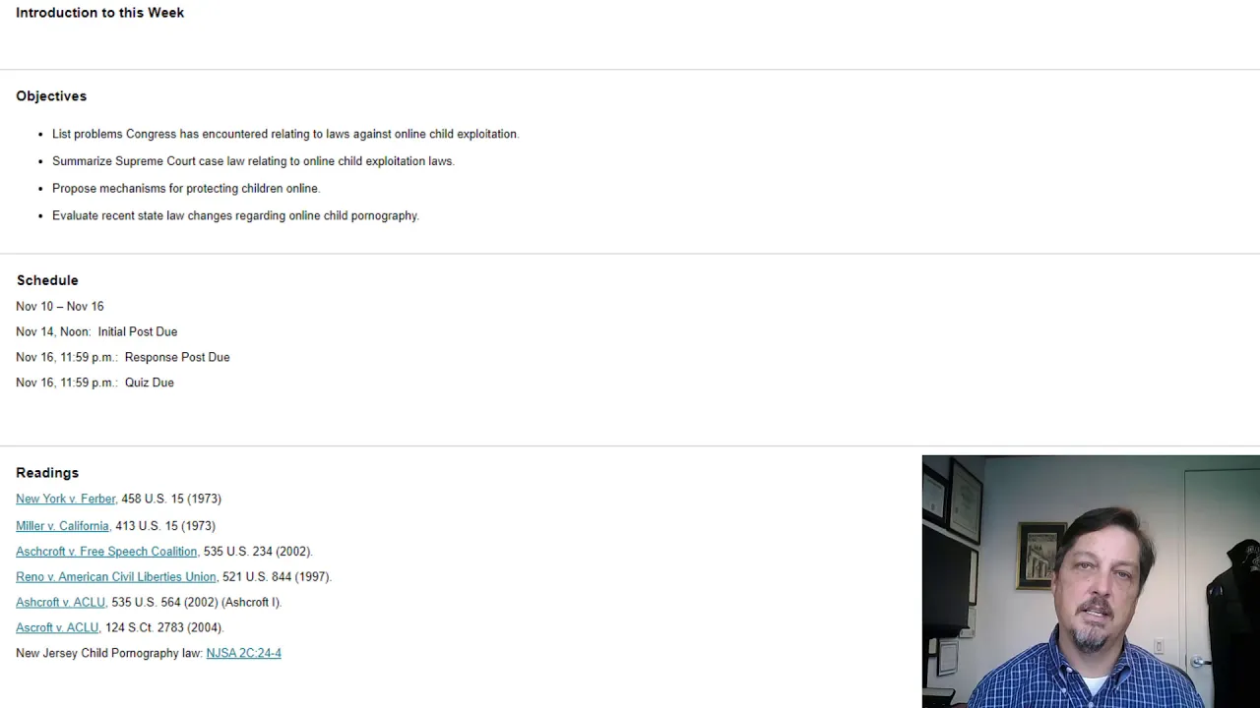
Task: Click the Propose mechanisms for protecting children objective
Action: (x=186, y=189)
